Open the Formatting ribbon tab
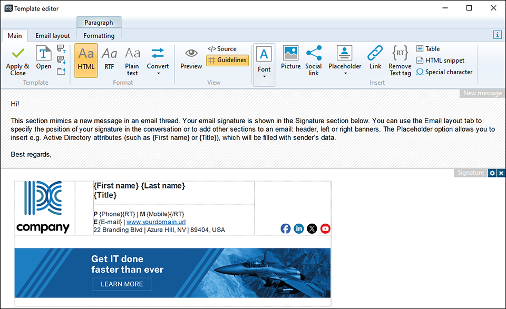 pos(99,35)
